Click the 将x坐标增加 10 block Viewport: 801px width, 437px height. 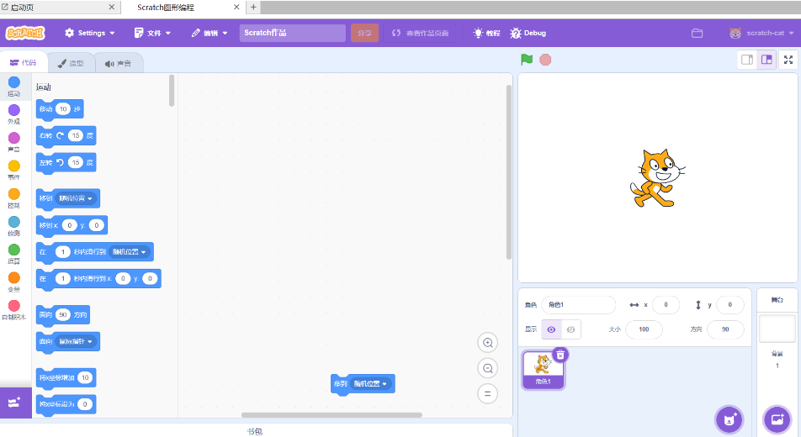66,378
